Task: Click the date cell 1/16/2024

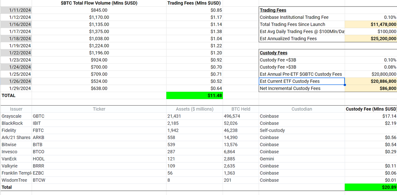Action: click(16, 24)
